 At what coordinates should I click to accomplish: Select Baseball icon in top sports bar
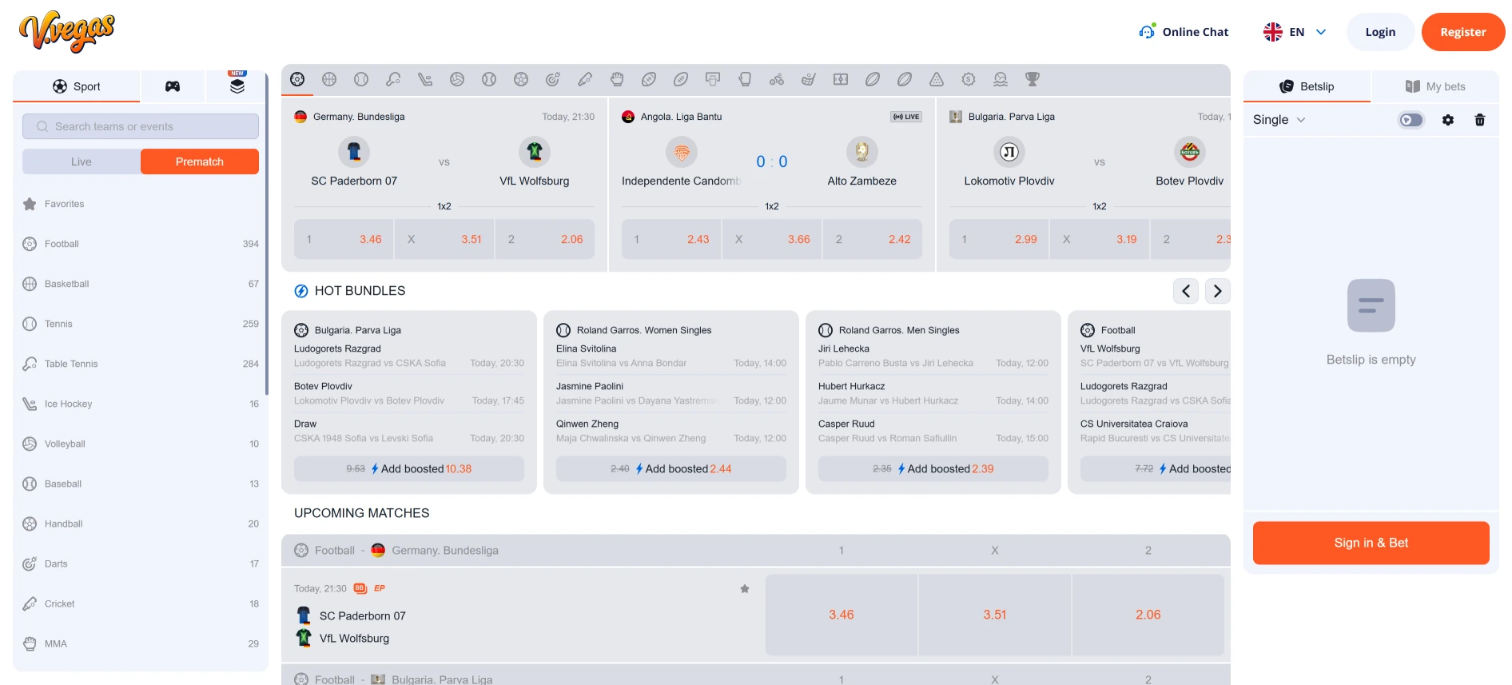tap(489, 79)
